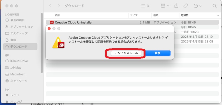The height and width of the screenshot is (105, 222).
Task: Sort by the 追加日 column header
Action: click(x=185, y=15)
